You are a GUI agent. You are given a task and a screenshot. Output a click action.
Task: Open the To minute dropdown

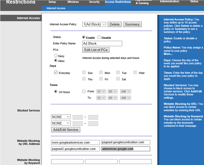[113, 98]
